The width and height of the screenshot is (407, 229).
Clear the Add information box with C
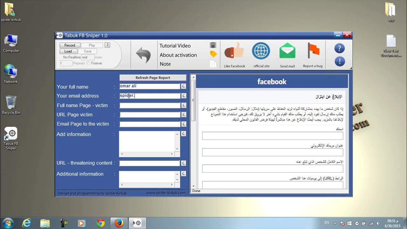point(183,134)
